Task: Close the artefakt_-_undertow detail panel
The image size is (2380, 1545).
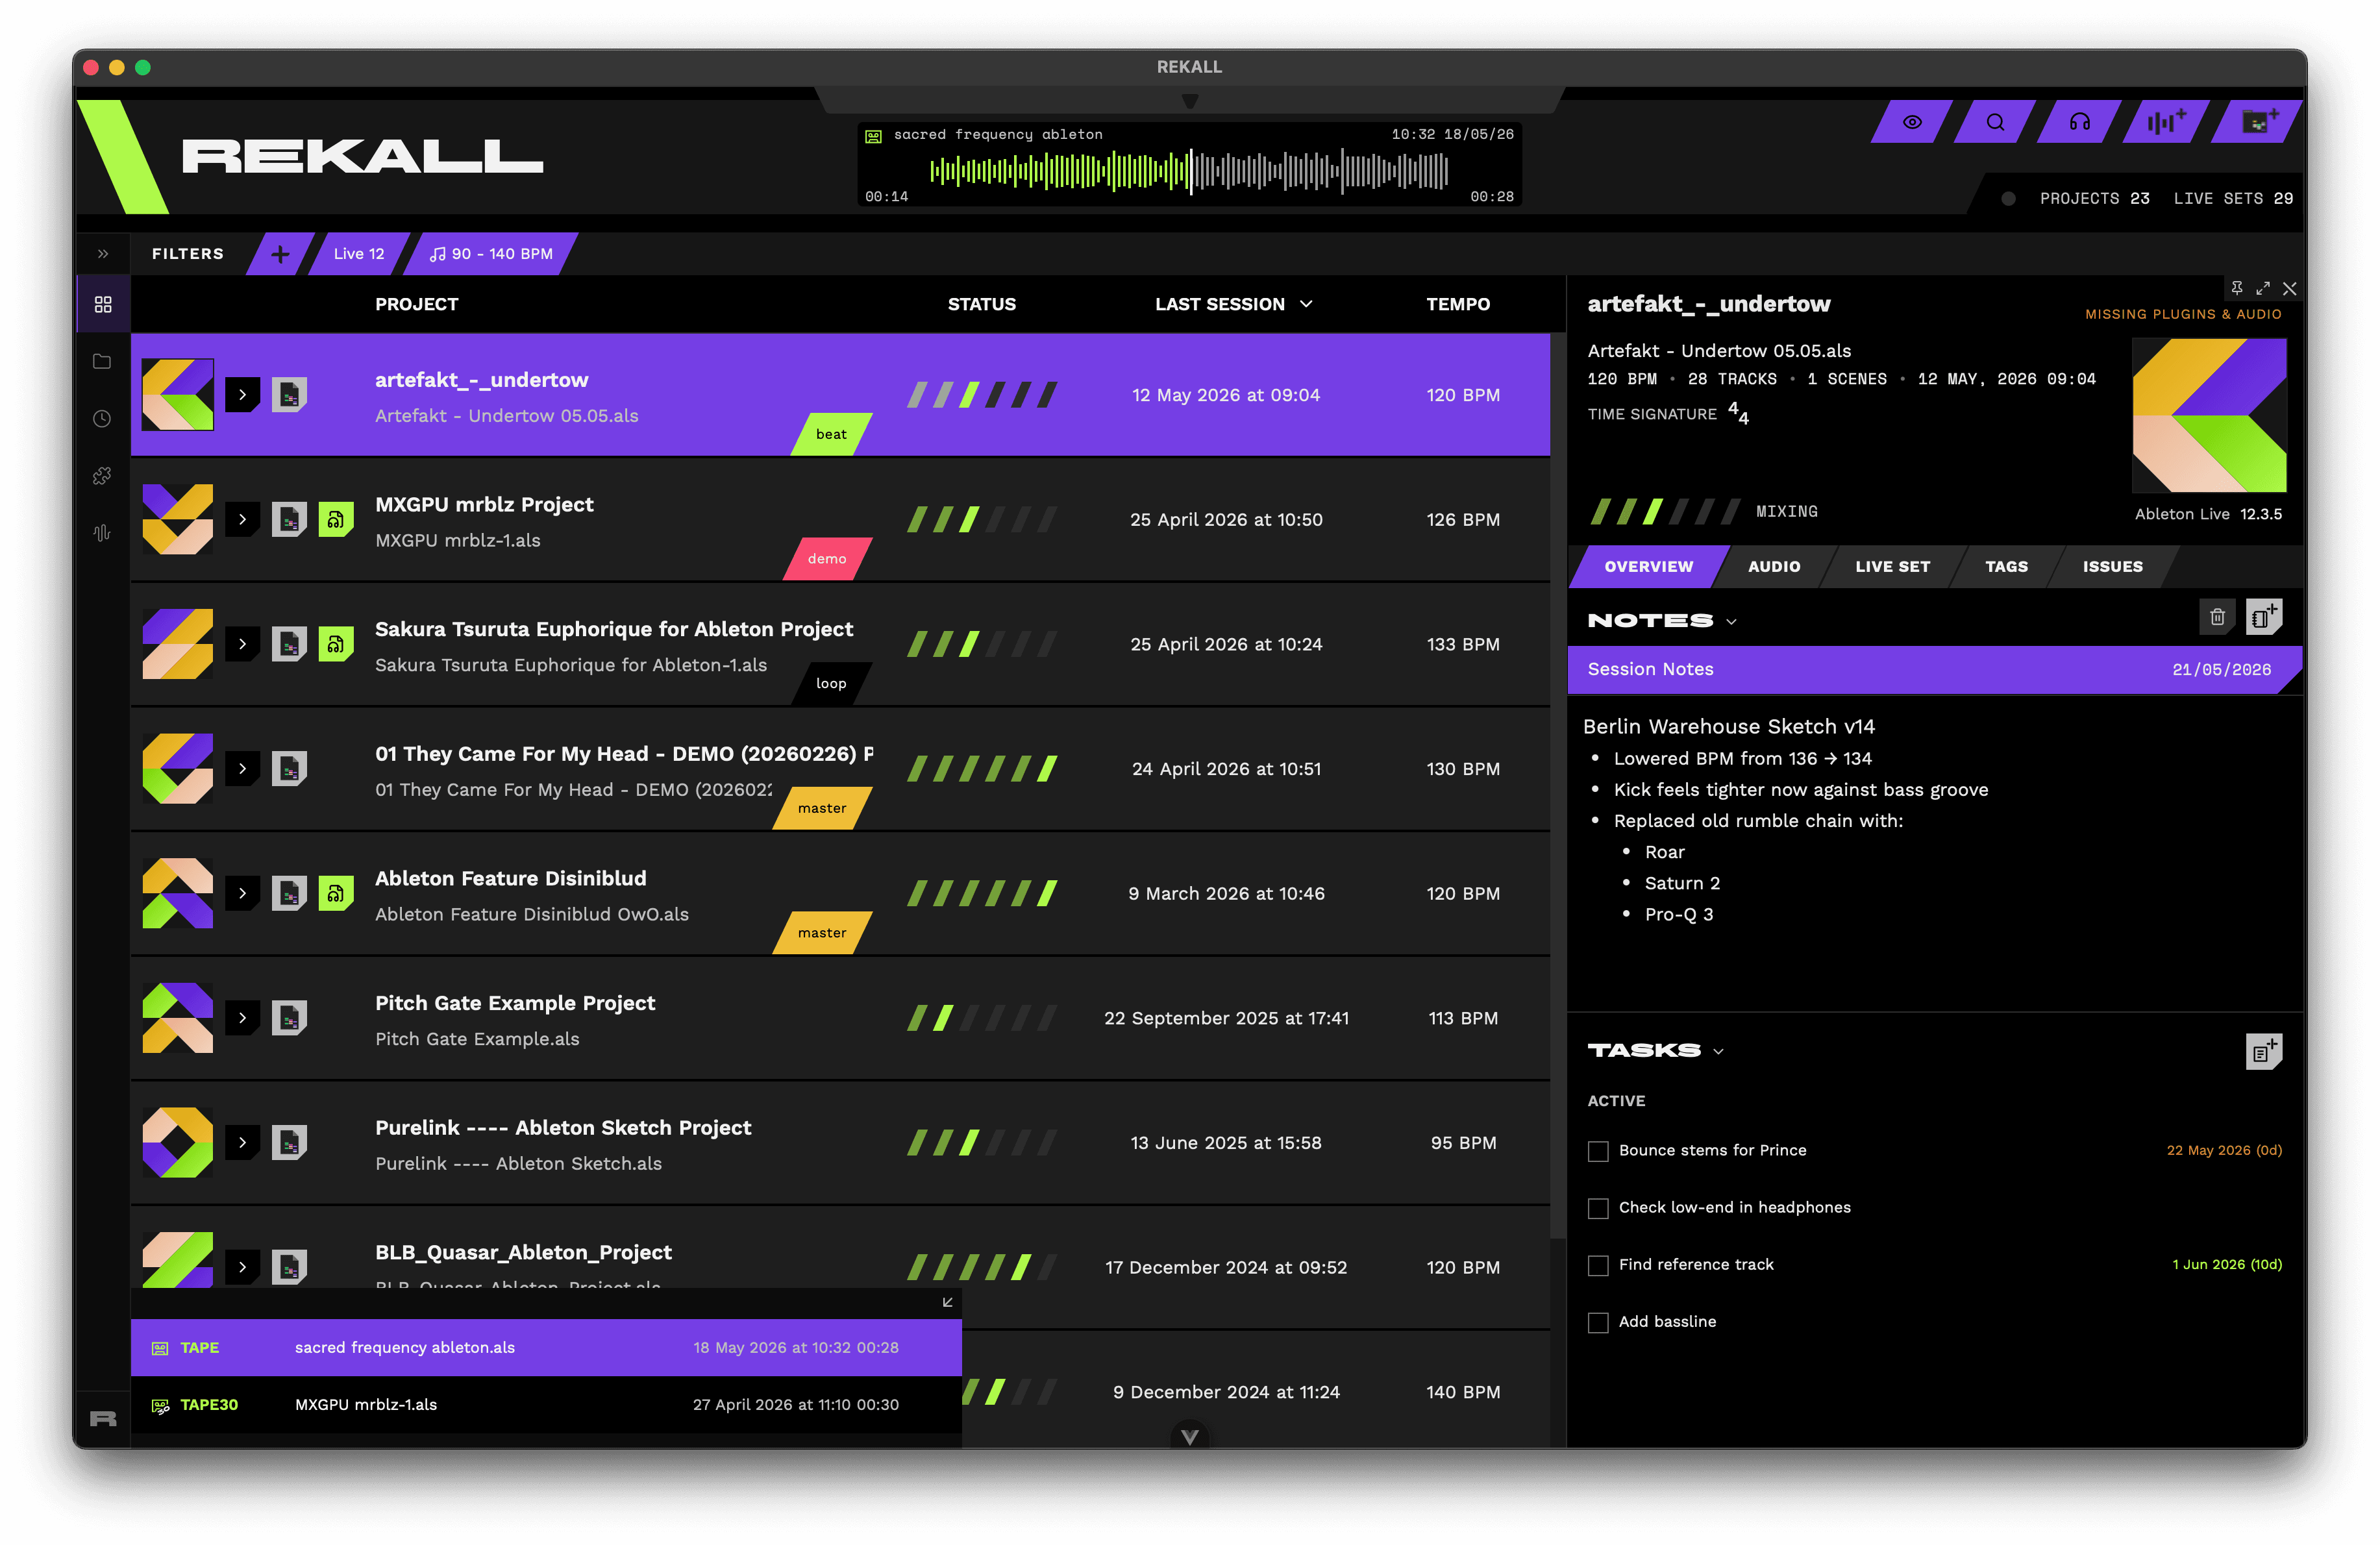Action: coord(2289,288)
